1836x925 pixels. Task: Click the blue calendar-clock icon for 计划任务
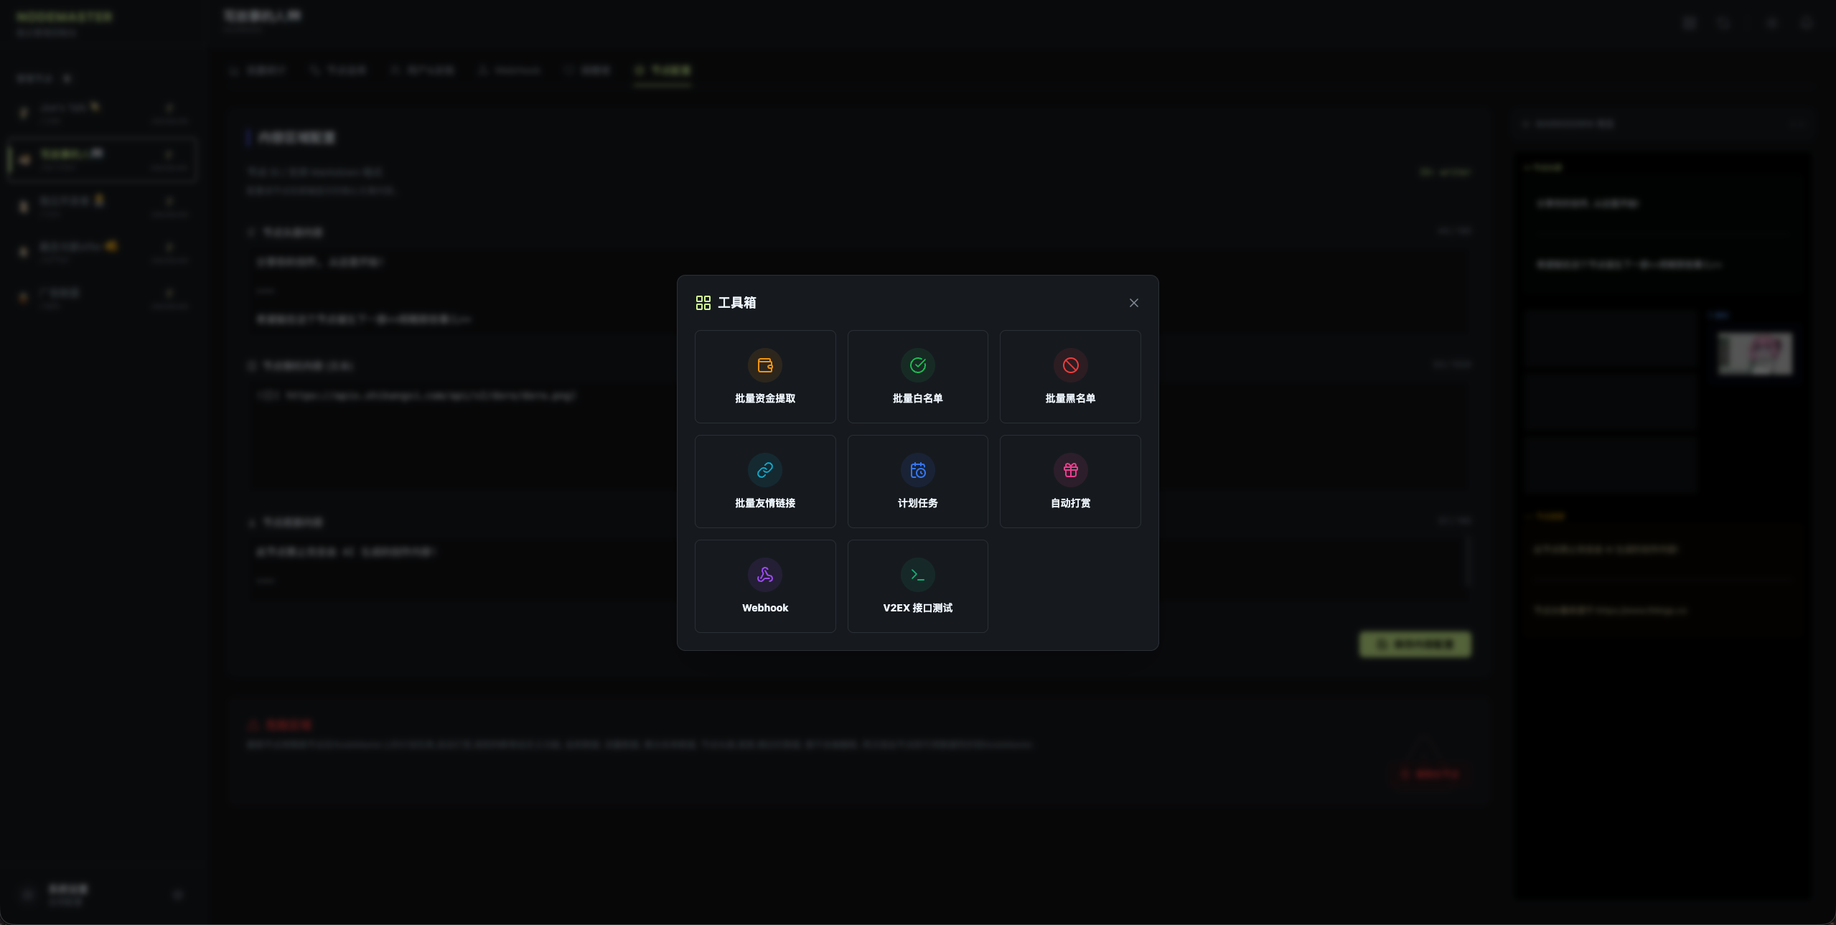(917, 470)
